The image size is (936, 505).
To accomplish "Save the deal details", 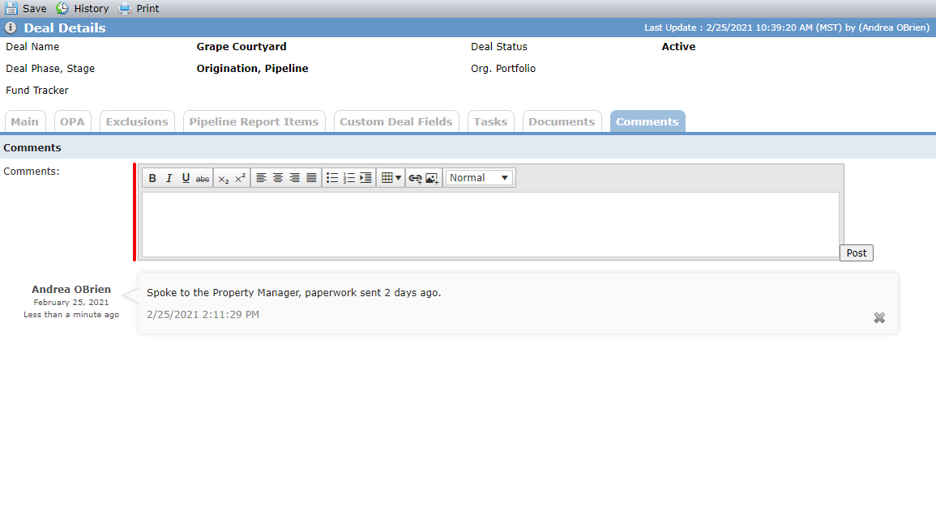I will pos(26,8).
